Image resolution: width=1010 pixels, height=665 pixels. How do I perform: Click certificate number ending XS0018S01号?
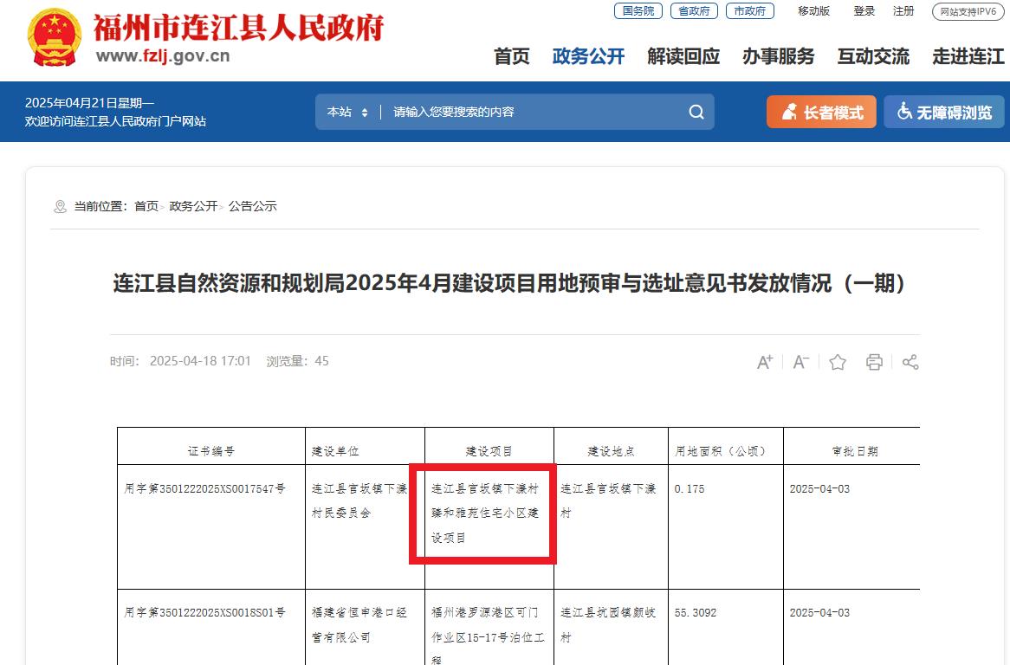click(204, 612)
